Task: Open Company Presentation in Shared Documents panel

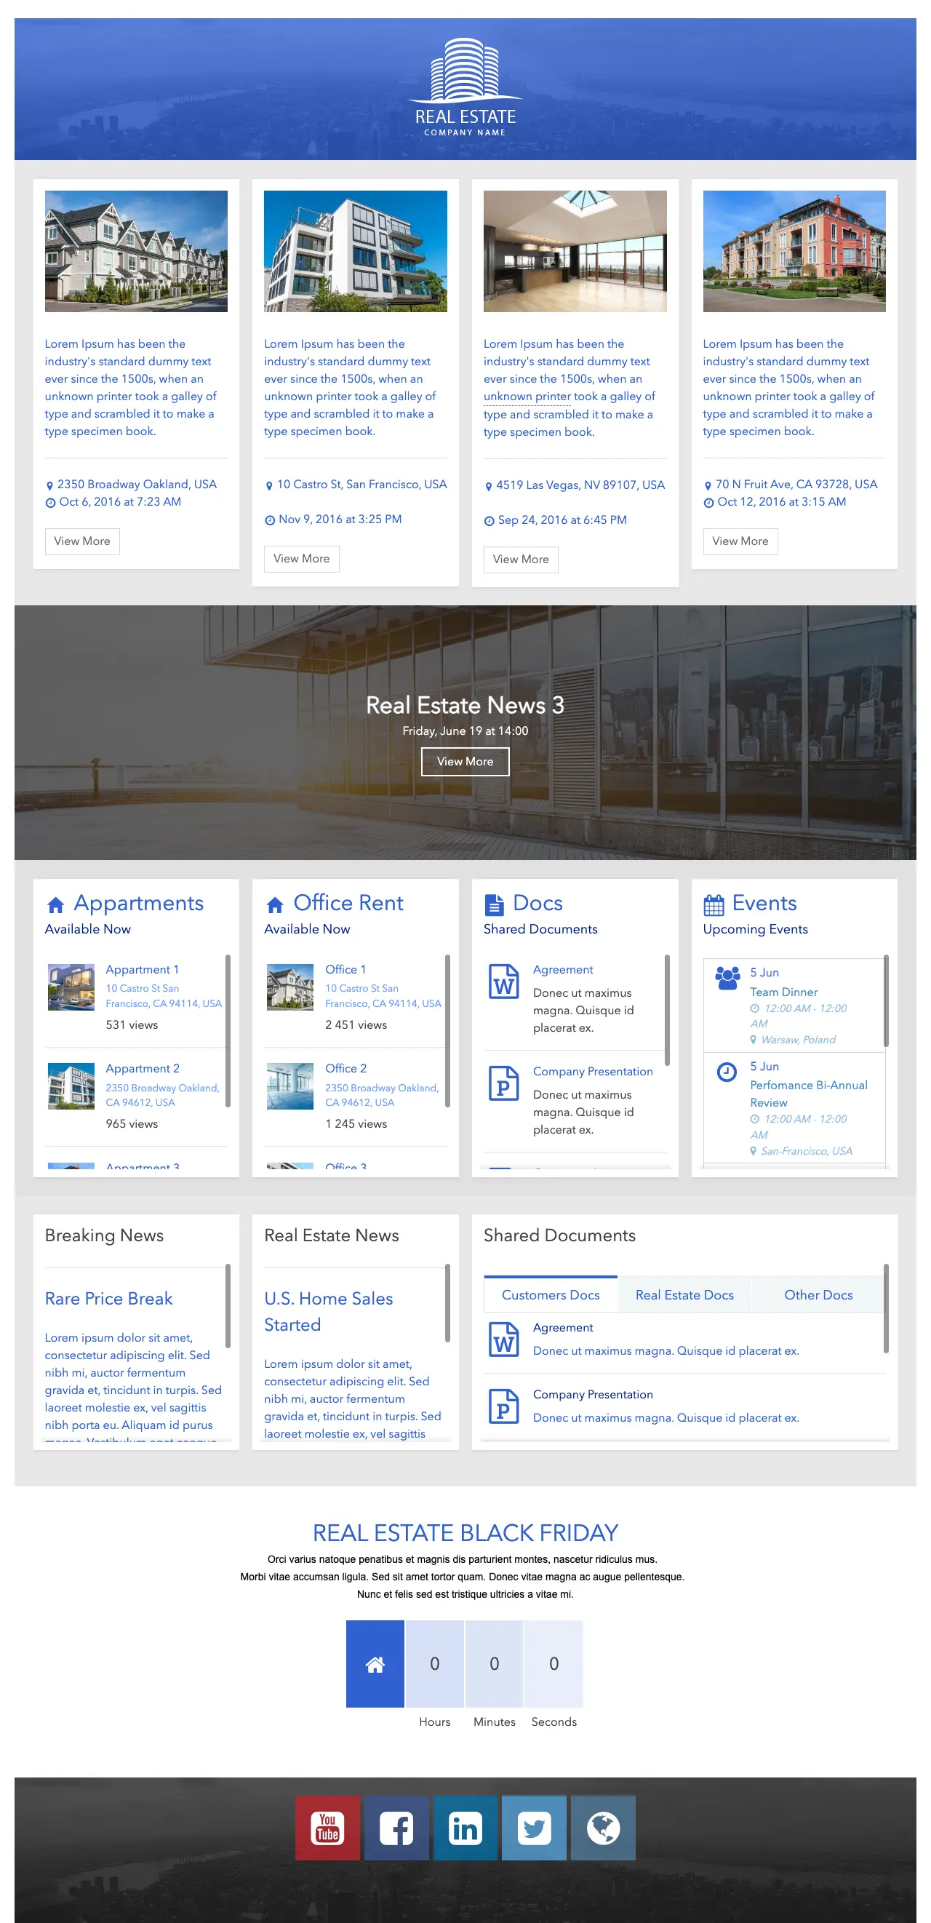Action: pyautogui.click(x=592, y=1395)
